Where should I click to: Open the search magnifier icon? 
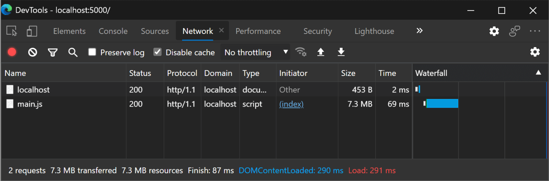pos(73,53)
